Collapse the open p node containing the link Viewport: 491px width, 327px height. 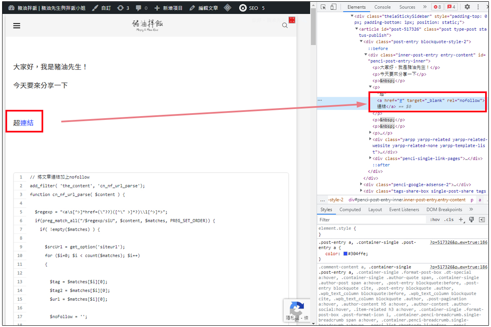[x=370, y=87]
